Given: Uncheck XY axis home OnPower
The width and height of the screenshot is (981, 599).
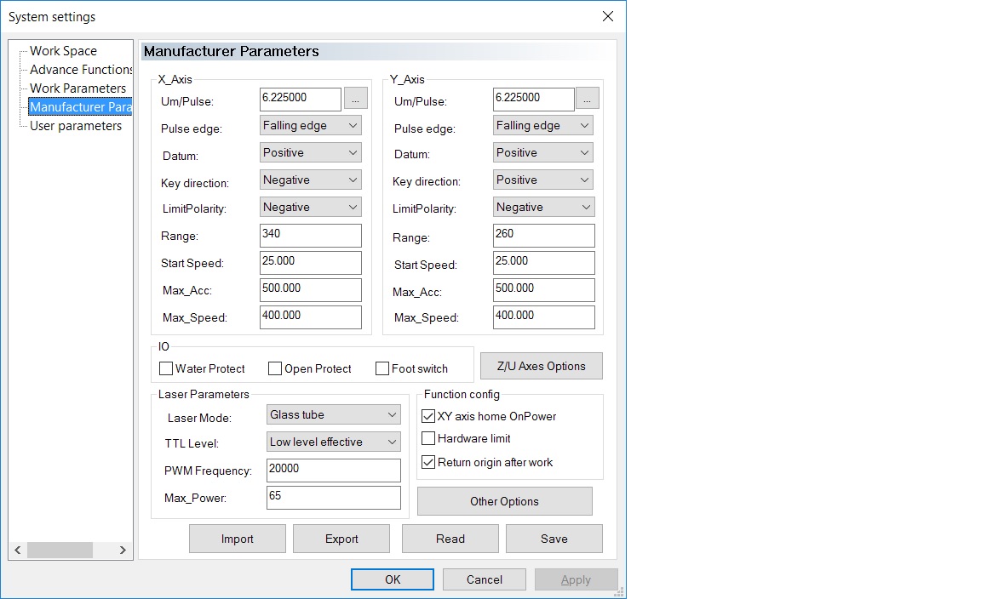Looking at the screenshot, I should point(429,416).
